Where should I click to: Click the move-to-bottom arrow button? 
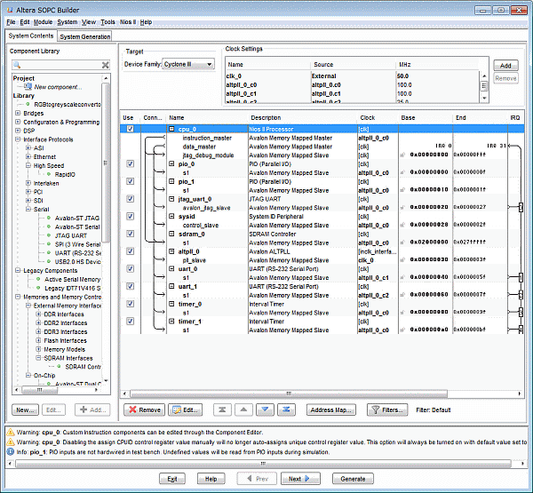coord(286,410)
